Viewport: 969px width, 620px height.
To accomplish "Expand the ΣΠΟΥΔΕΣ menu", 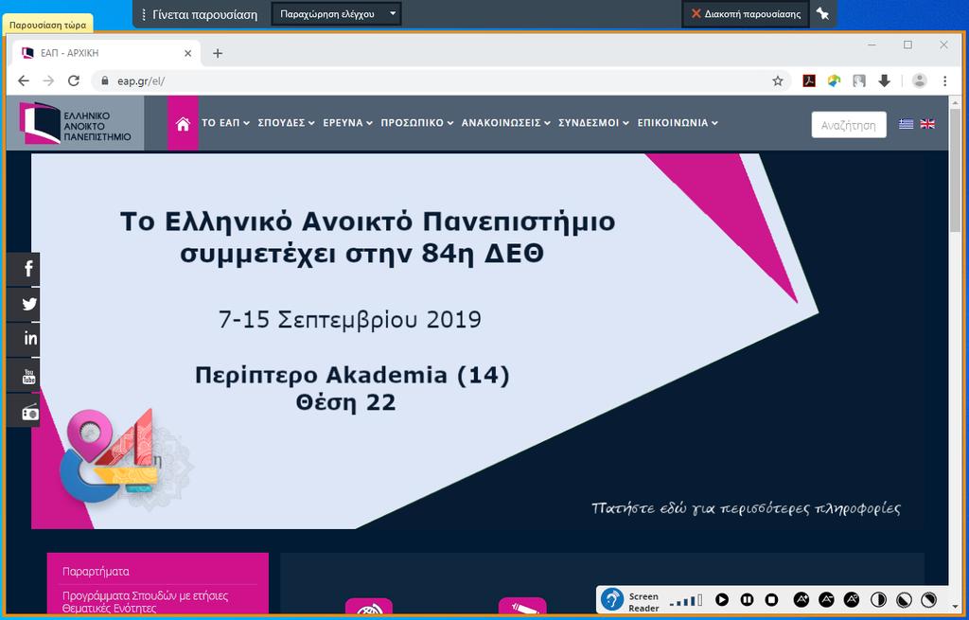I will click(286, 123).
